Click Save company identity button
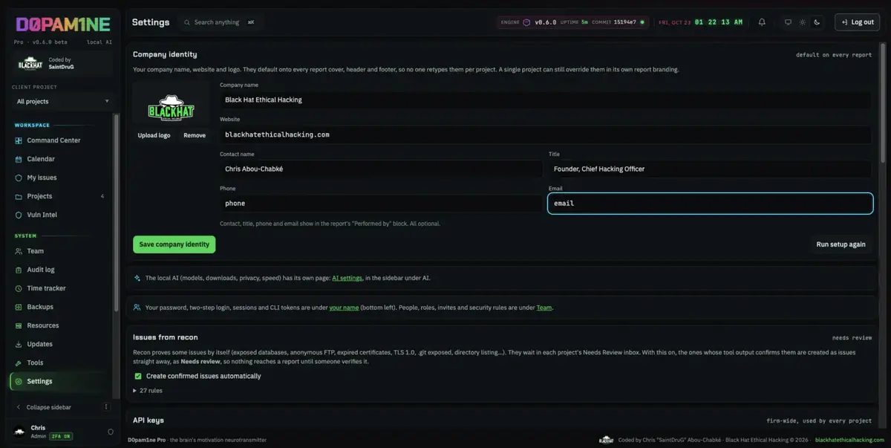The width and height of the screenshot is (891, 448). [x=174, y=244]
